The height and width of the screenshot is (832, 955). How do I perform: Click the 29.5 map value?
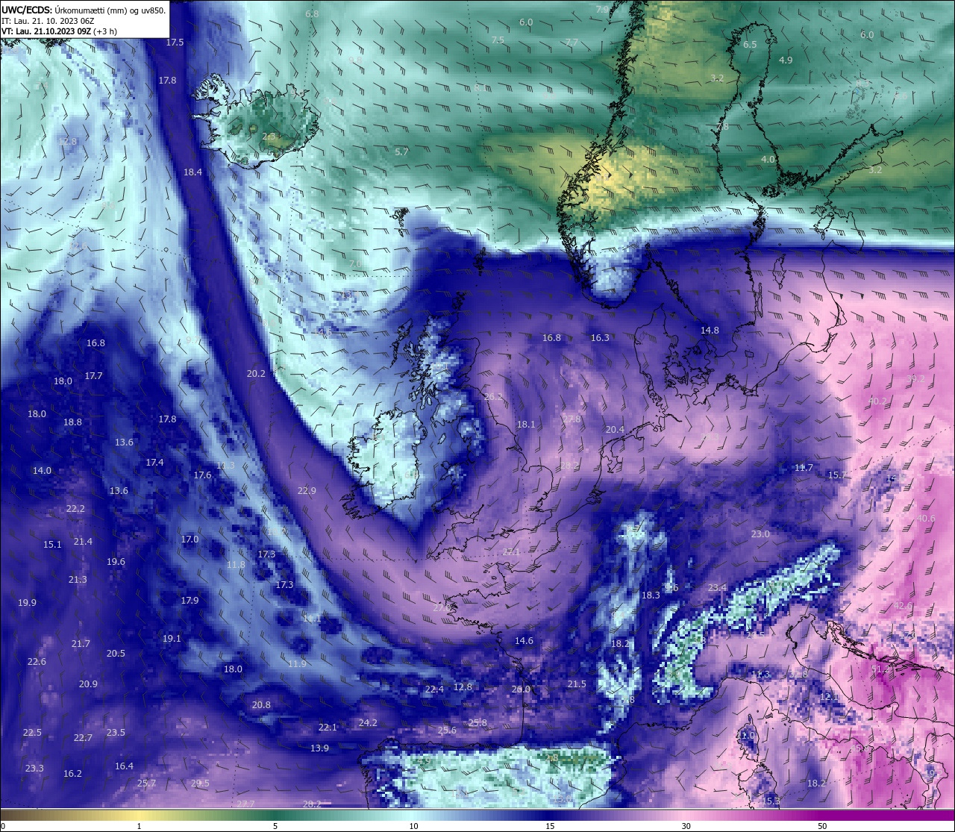(200, 783)
